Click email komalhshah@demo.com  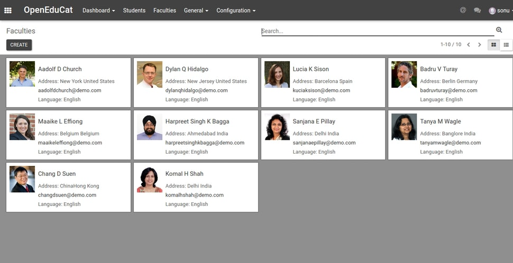click(195, 195)
